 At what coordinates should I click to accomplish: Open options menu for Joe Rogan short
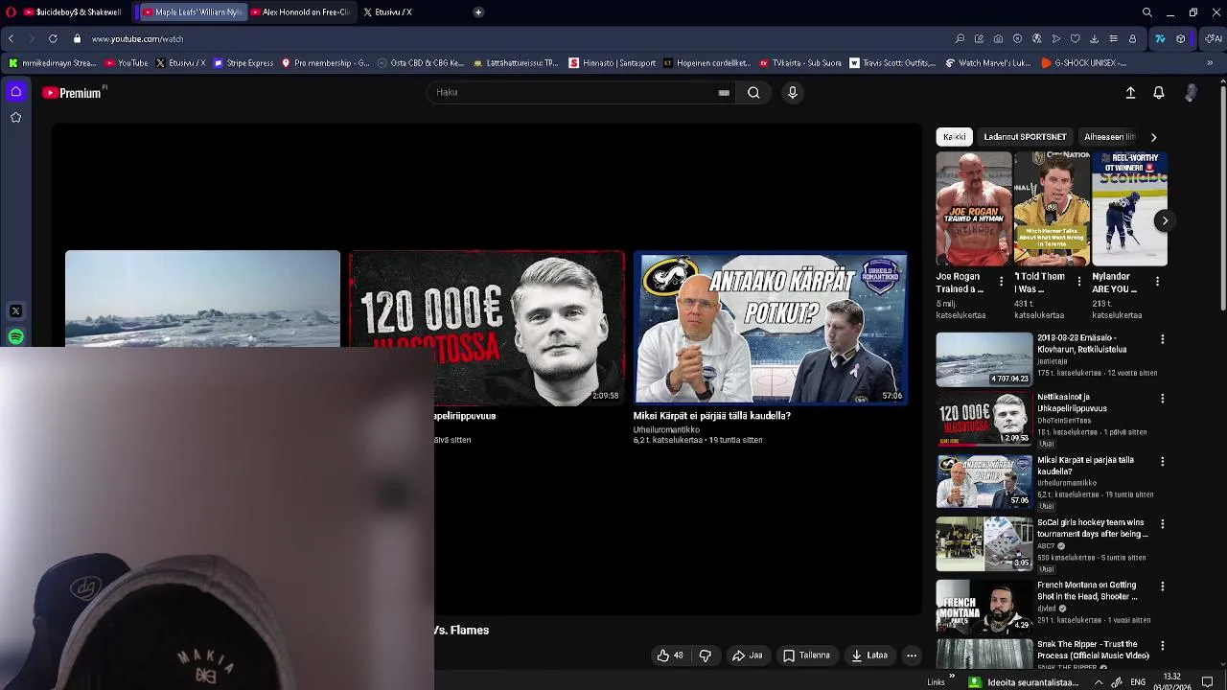[1001, 281]
